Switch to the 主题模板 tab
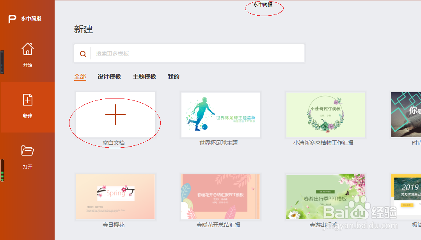 [144, 77]
